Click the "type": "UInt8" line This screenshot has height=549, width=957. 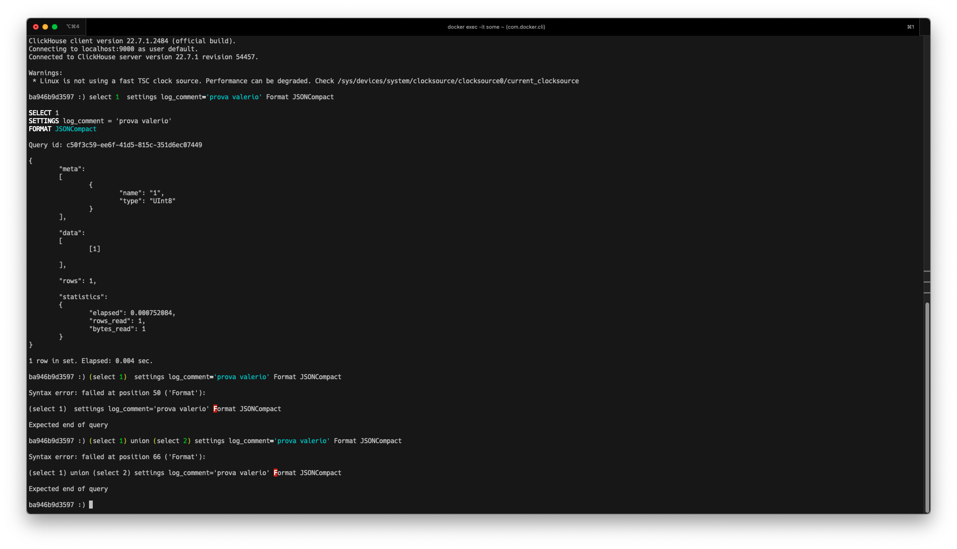[x=147, y=201]
